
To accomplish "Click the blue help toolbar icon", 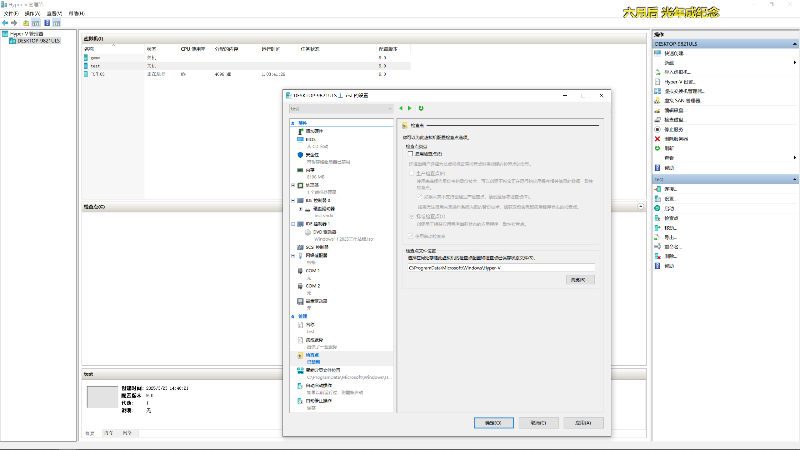I will click(x=47, y=23).
